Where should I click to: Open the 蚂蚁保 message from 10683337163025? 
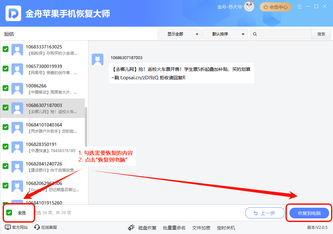43,50
